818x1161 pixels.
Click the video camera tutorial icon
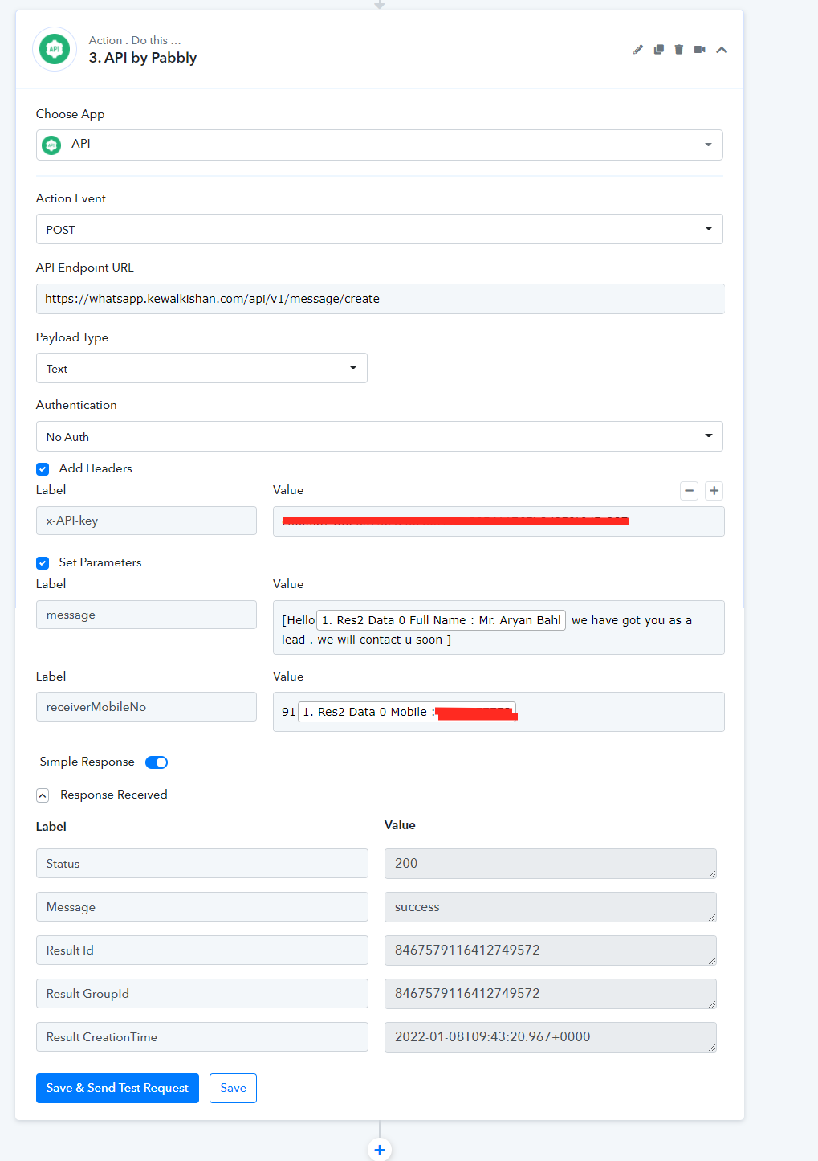700,50
